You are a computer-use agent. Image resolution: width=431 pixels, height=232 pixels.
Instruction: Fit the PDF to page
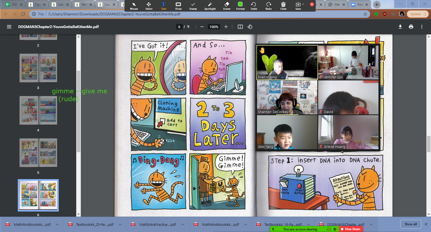[x=240, y=27]
